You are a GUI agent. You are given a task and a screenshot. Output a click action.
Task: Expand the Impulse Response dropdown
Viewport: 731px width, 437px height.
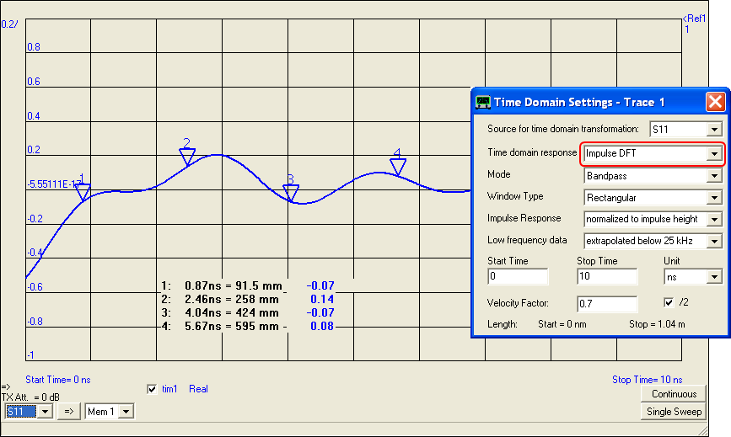pyautogui.click(x=713, y=219)
